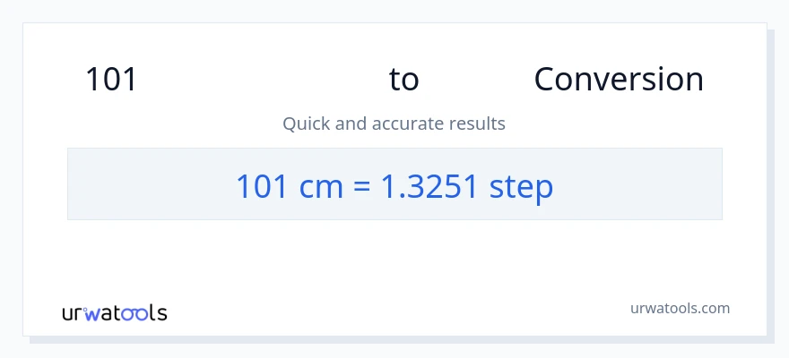Open the urwatools.com link
Viewport: 789px width, 358px height.
pos(681,308)
